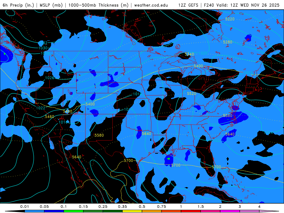The height and width of the screenshot is (213, 284).
Task: Click the 5520 thickness contour label
Action: (192, 93)
